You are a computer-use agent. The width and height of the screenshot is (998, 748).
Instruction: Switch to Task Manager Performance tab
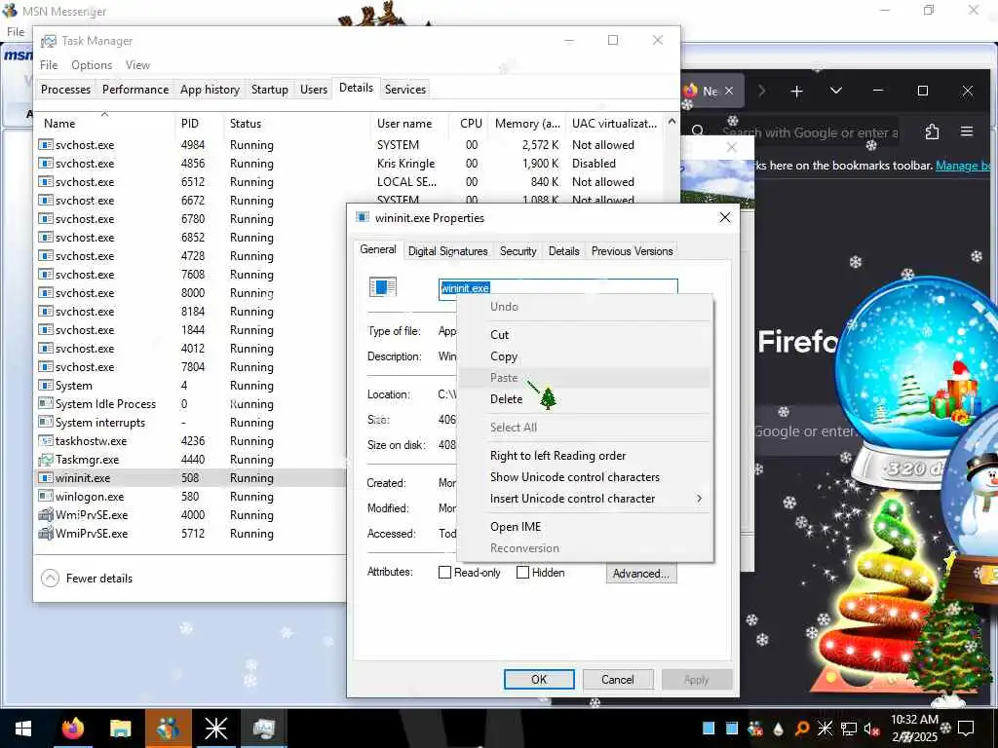[x=135, y=89]
